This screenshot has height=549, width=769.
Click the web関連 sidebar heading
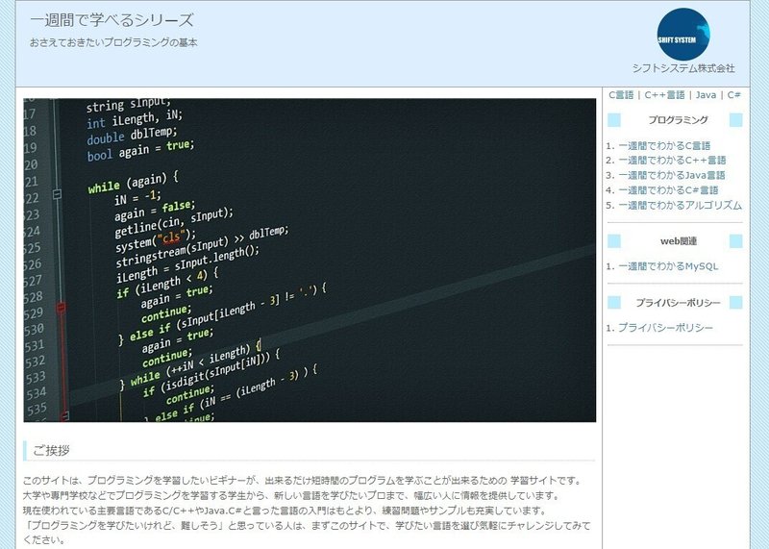(x=679, y=241)
